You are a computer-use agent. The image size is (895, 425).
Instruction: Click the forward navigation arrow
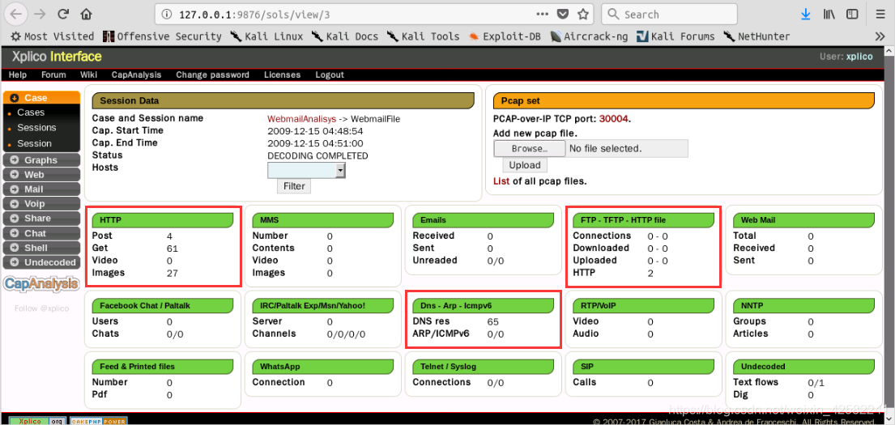pyautogui.click(x=40, y=15)
